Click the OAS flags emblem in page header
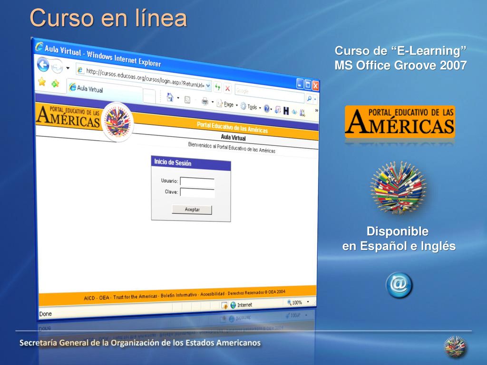Image resolution: width=487 pixels, height=365 pixels. (x=117, y=122)
